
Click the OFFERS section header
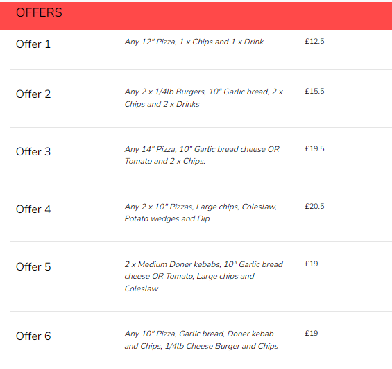pos(39,12)
